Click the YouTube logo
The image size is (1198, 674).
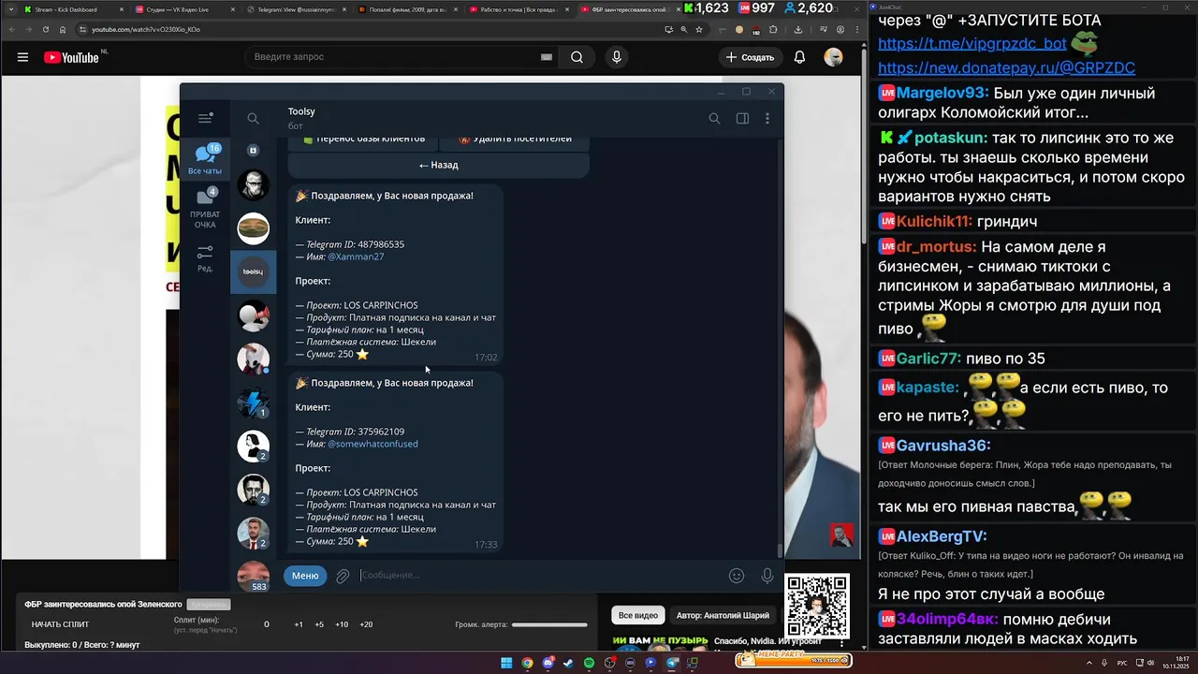[71, 57]
